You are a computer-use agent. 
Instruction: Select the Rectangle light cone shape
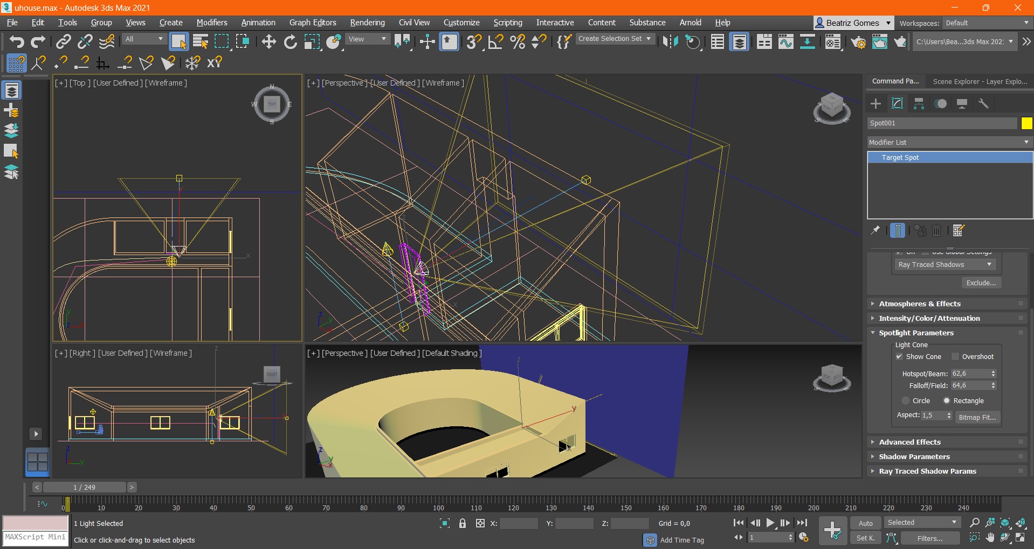[x=947, y=400]
